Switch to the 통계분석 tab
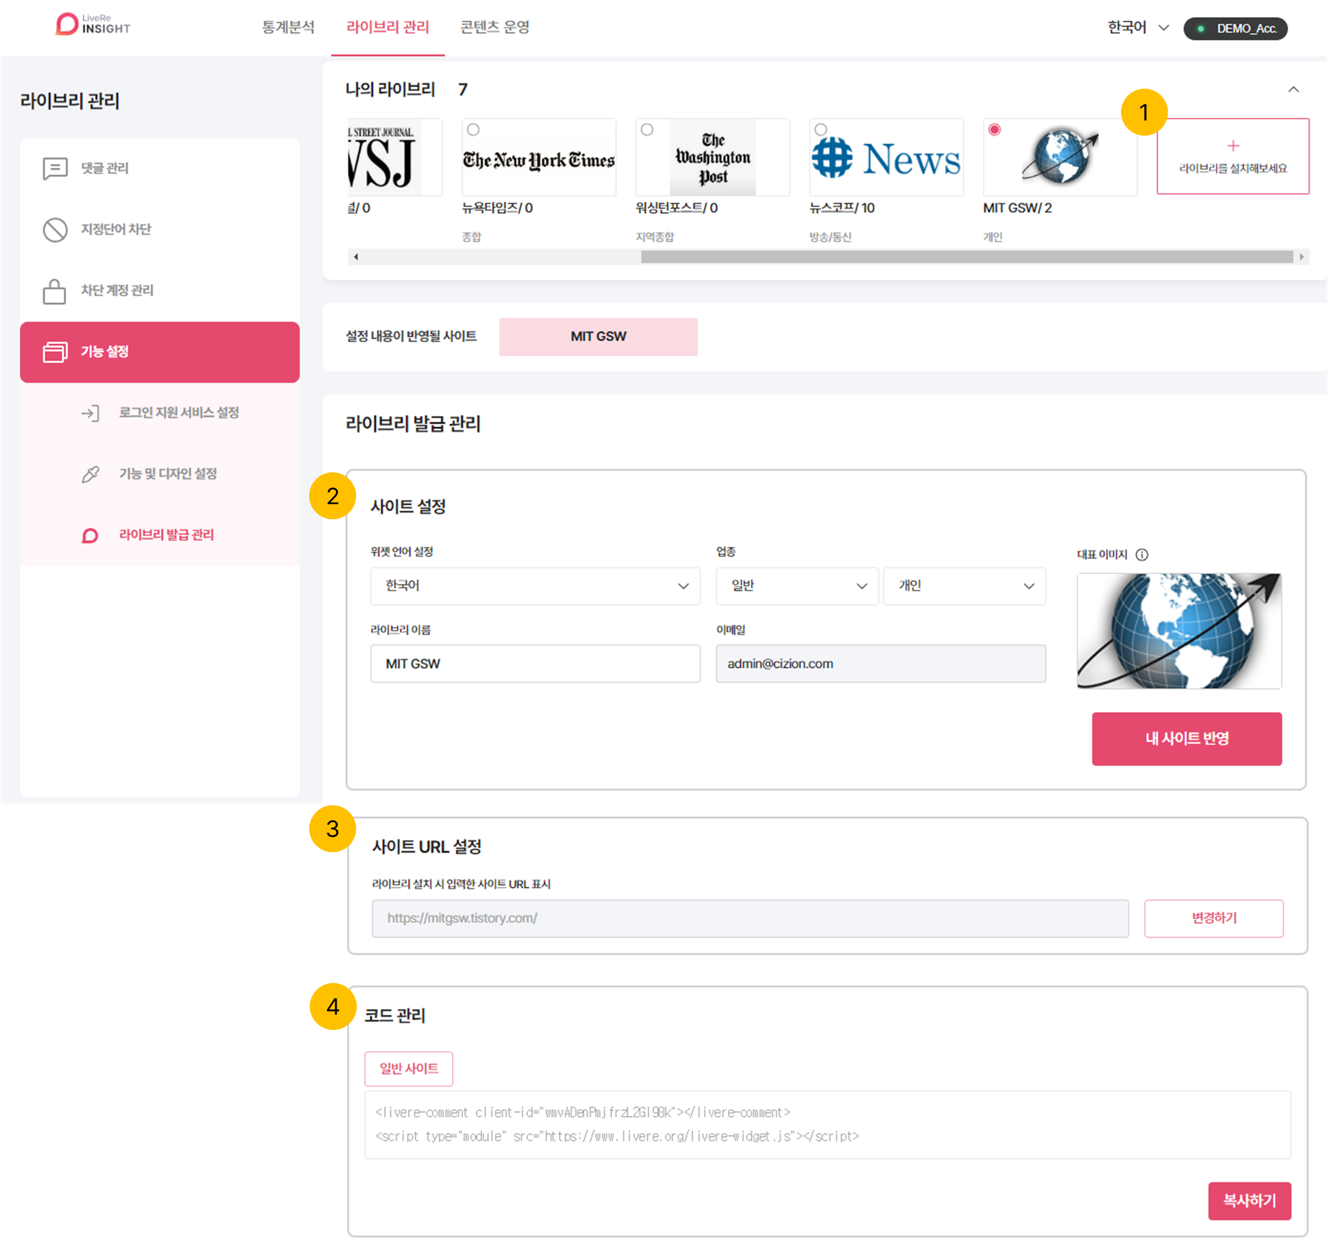1328x1248 pixels. (x=288, y=27)
